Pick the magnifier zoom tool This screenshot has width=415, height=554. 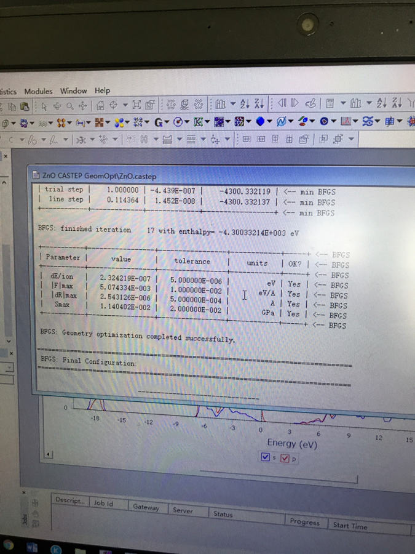tap(70, 106)
